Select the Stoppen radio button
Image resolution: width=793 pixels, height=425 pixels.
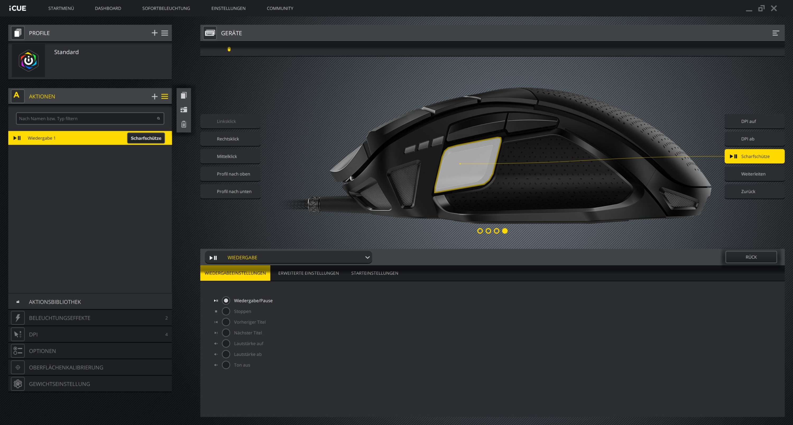click(226, 311)
